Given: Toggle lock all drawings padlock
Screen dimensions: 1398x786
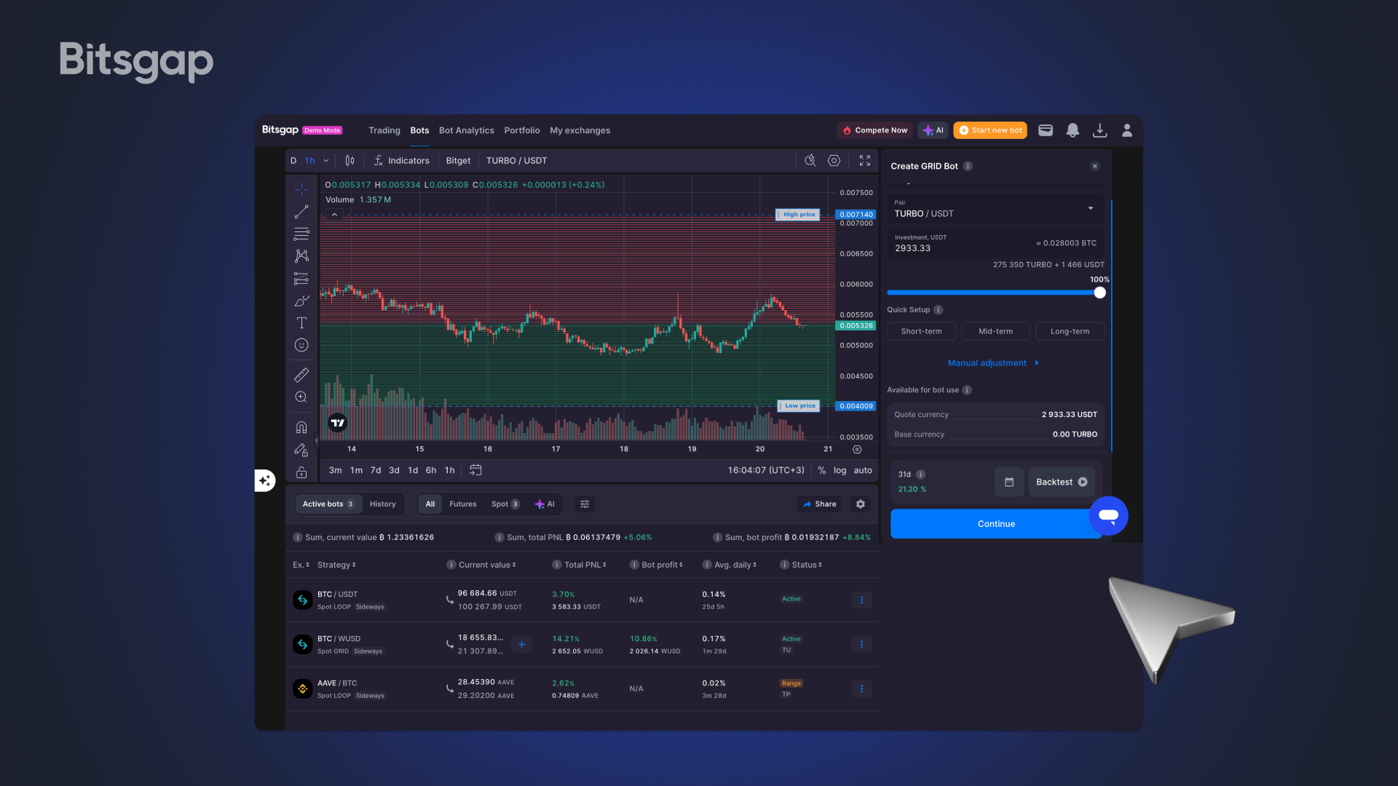Looking at the screenshot, I should 301,472.
